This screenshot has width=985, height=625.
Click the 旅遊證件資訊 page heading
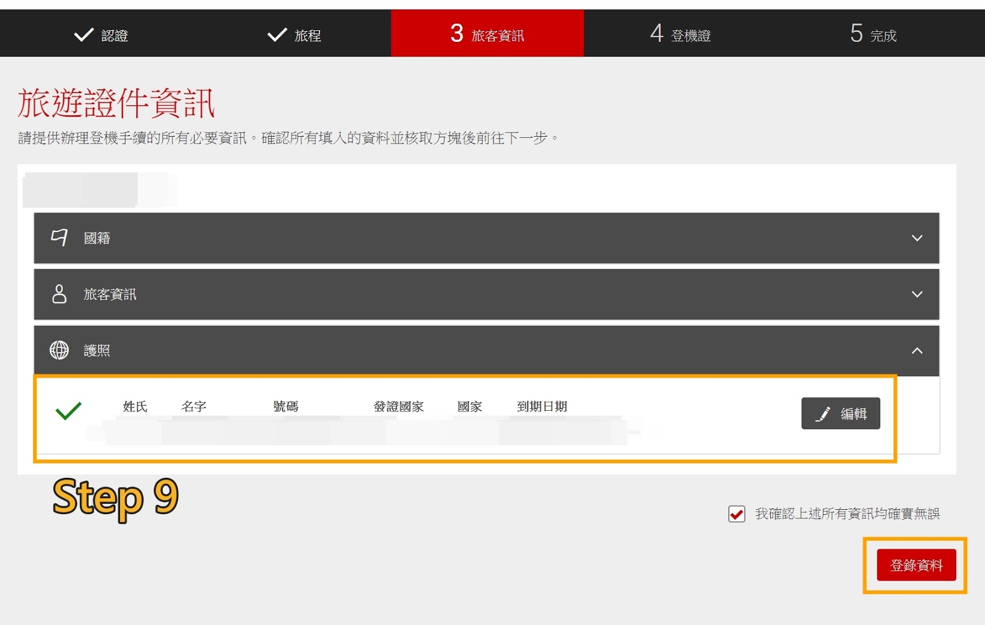(x=116, y=102)
